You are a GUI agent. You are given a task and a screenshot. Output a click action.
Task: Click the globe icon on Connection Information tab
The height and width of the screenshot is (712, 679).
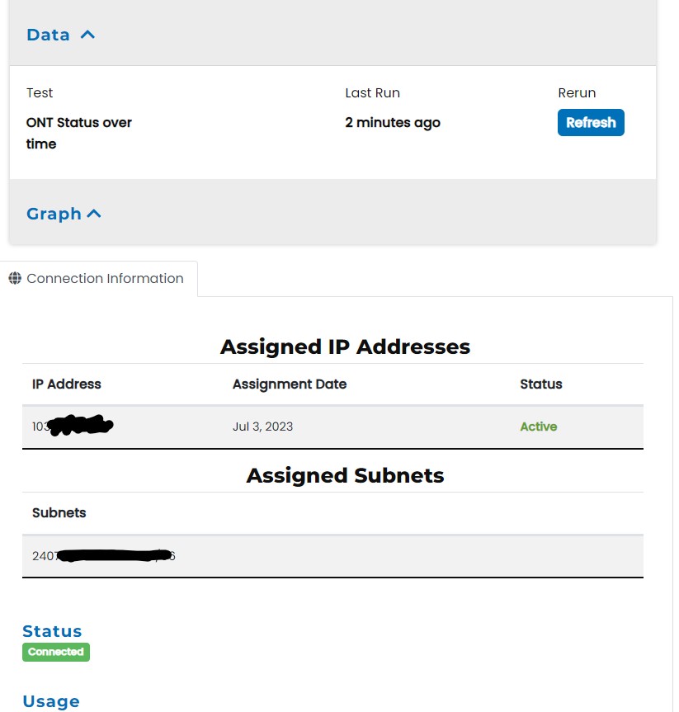[15, 279]
